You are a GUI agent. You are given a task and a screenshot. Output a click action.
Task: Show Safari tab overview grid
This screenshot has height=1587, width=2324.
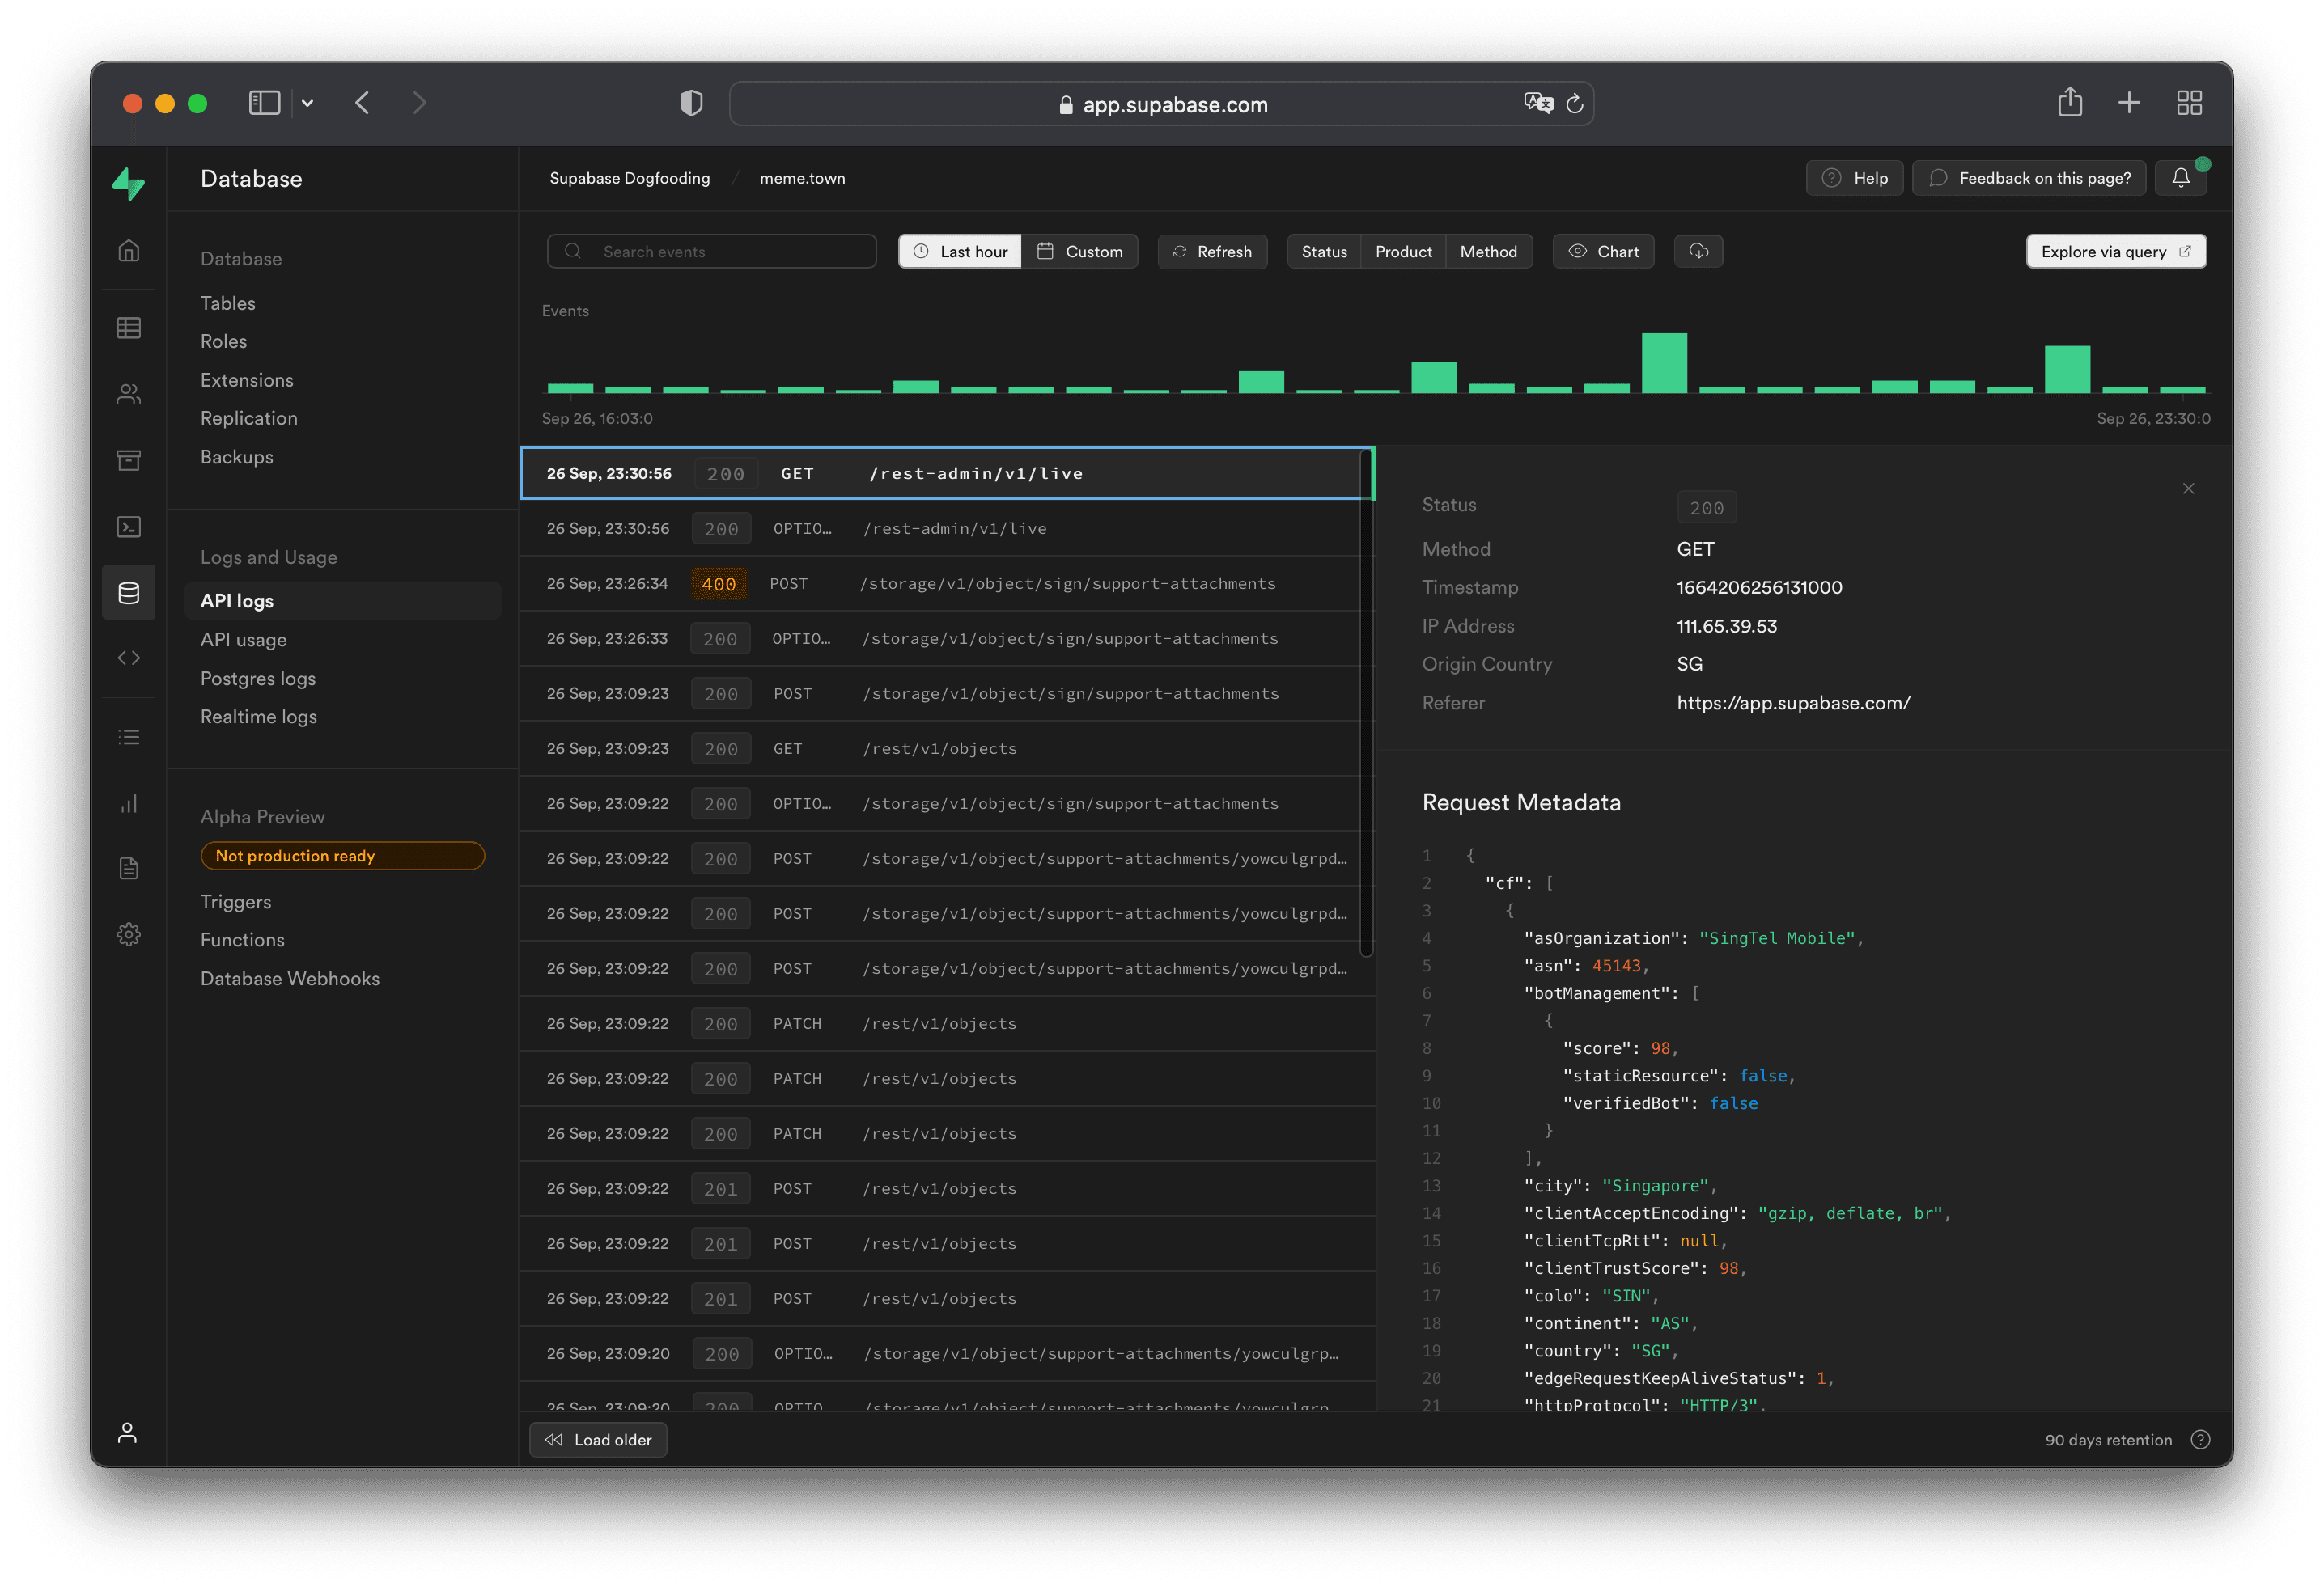pos(2189,103)
